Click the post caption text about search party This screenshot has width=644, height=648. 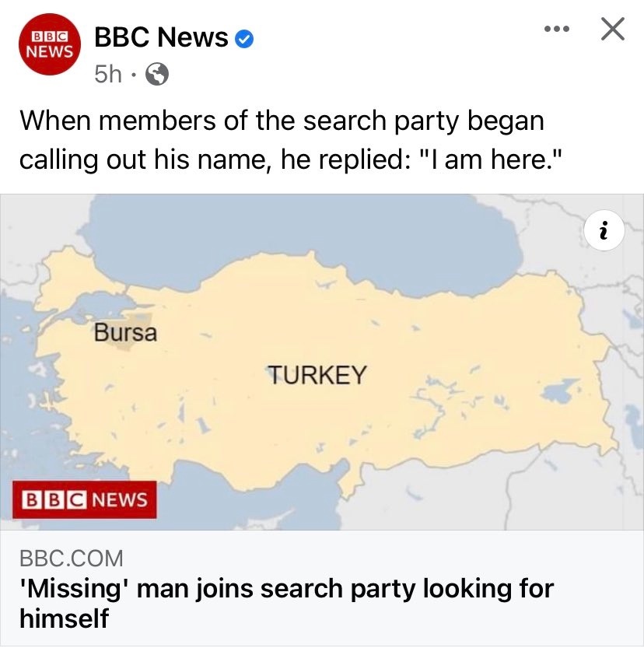(291, 140)
